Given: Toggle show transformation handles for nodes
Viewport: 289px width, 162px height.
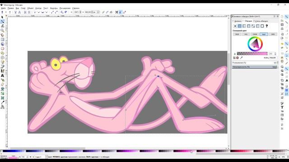Looking at the screenshot, I should pos(117,12).
